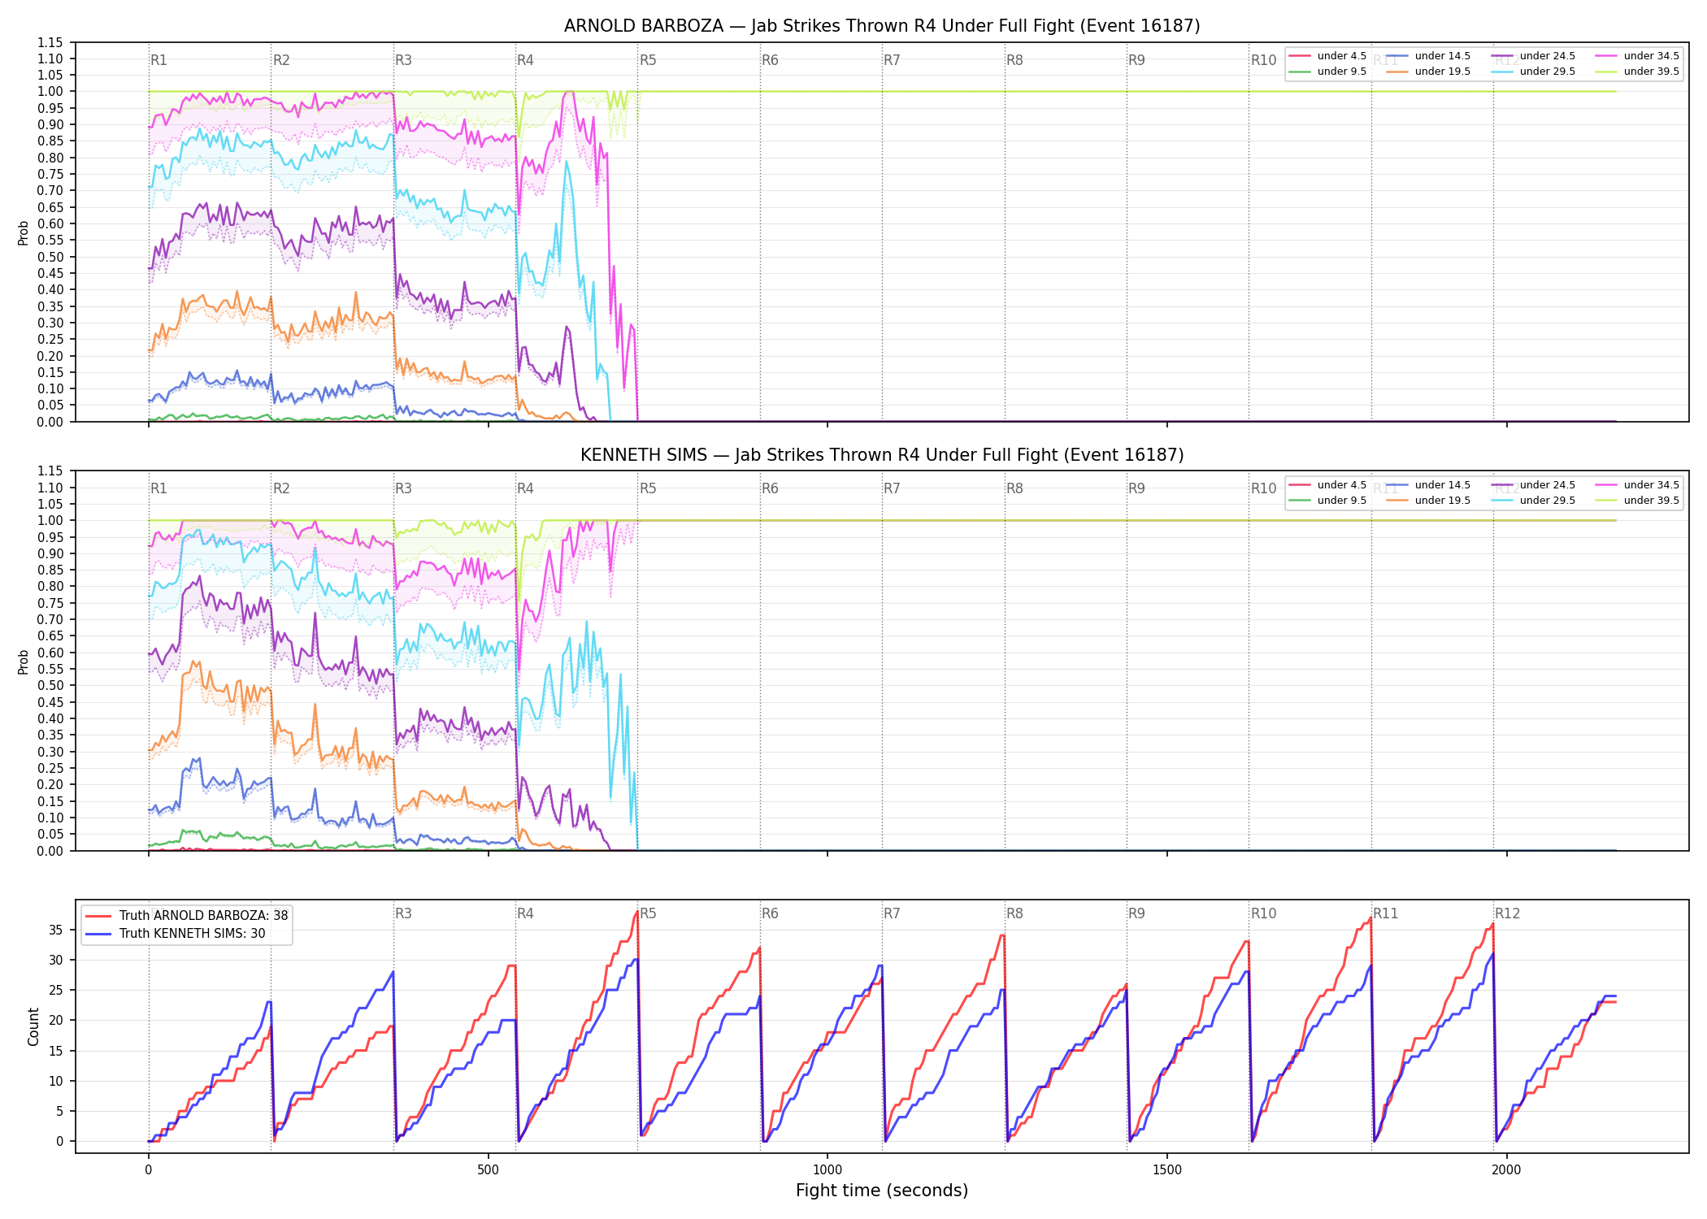Image resolution: width=1707 pixels, height=1219 pixels.
Task: Click the 'Count' y-axis label
Action: 33,1026
